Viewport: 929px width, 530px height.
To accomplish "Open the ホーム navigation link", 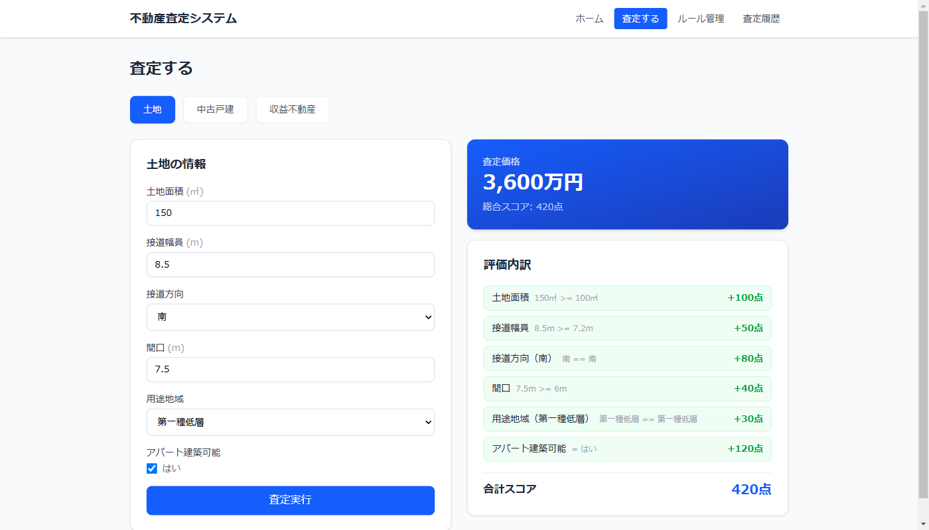I will [x=589, y=19].
